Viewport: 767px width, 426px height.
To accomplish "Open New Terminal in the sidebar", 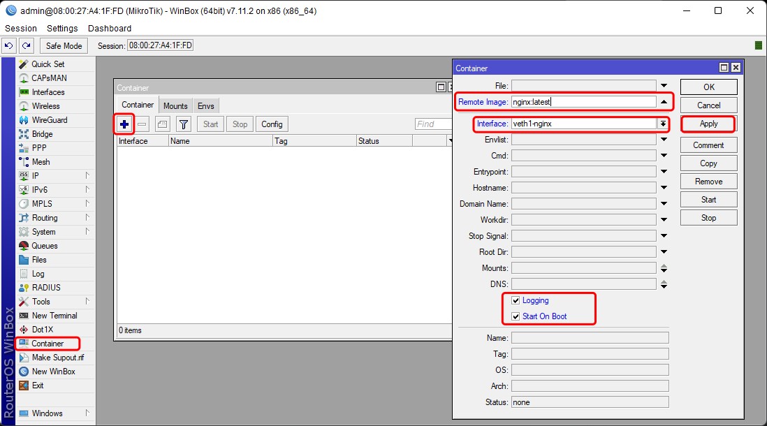I will [54, 316].
